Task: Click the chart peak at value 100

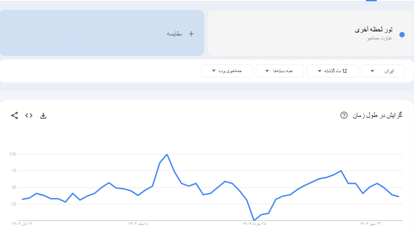Action: 166,154
